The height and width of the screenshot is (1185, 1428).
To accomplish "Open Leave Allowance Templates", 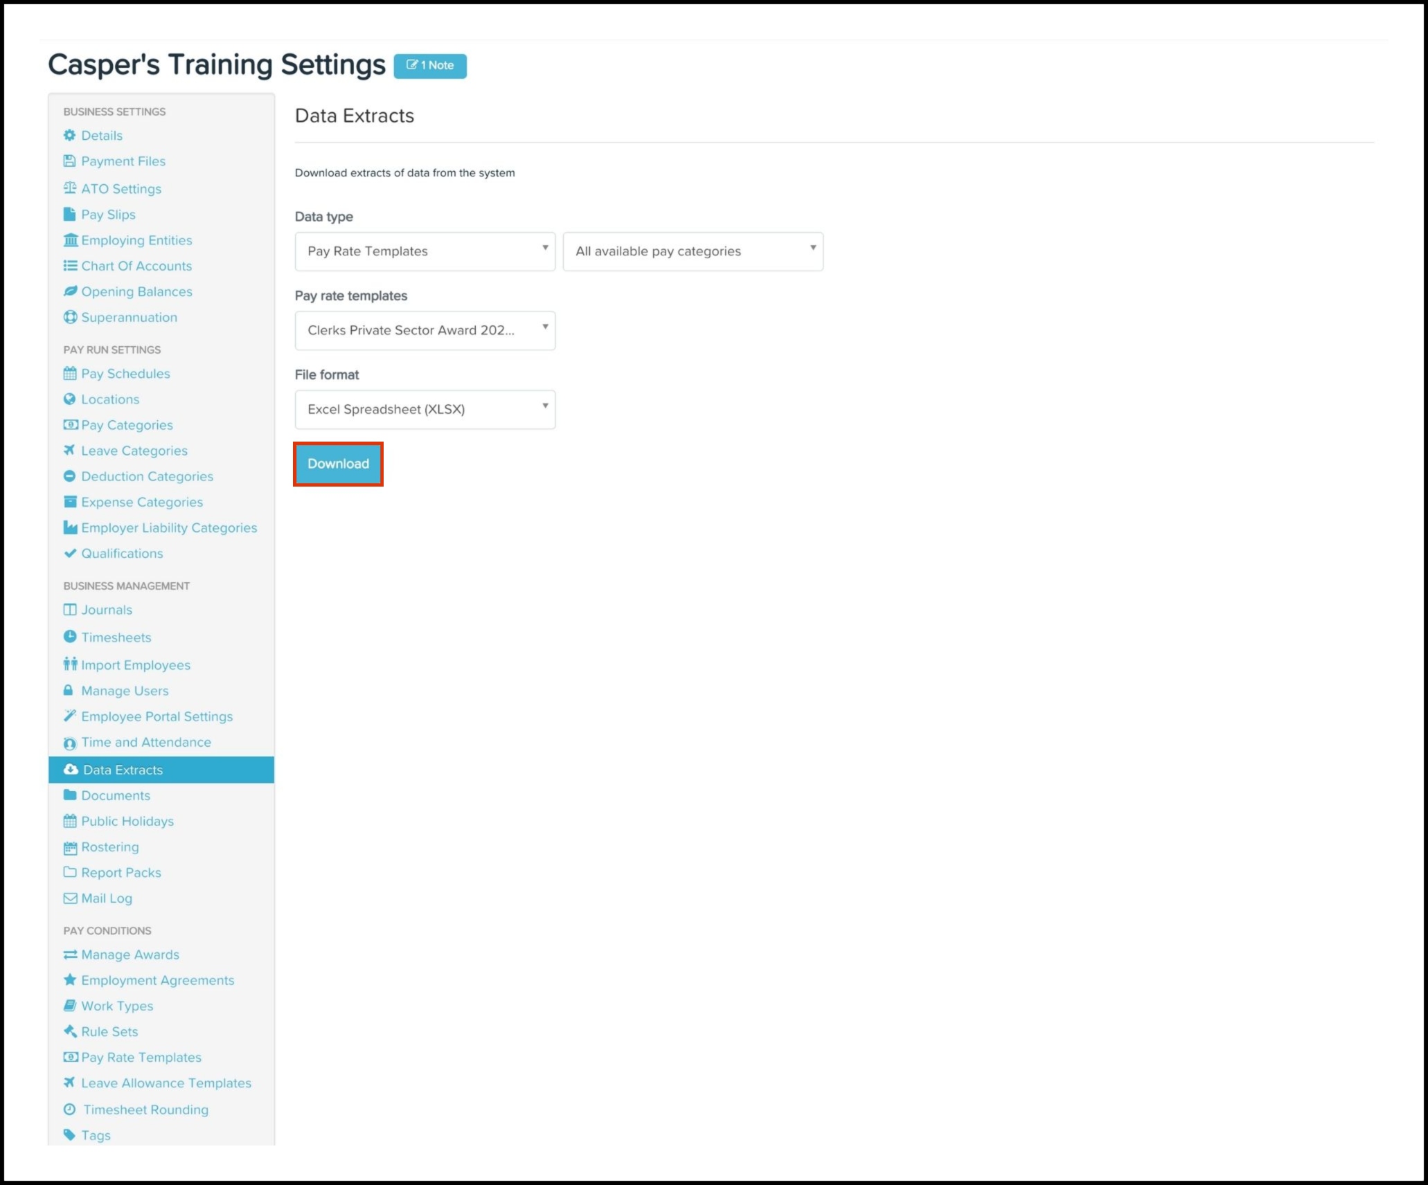I will pyautogui.click(x=166, y=1083).
